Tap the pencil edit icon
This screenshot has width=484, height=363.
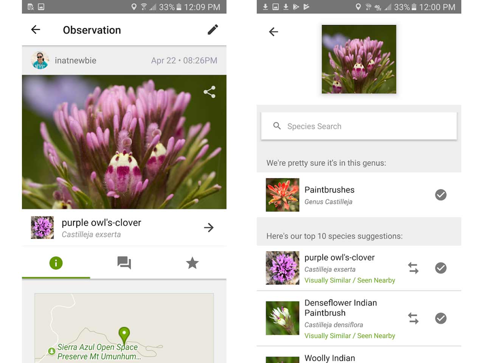coord(213,29)
